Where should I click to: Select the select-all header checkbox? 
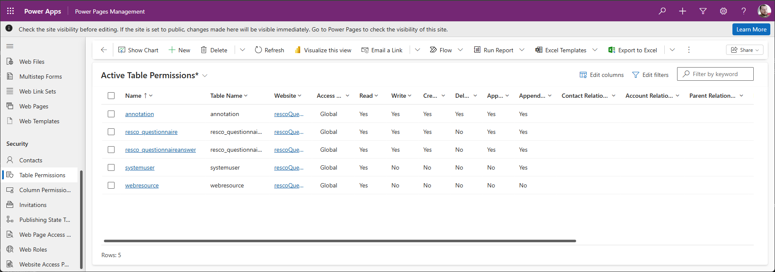(111, 96)
